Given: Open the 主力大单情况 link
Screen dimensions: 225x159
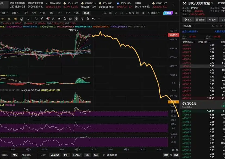Looking at the screenshot, I should pyautogui.click(x=190, y=31).
